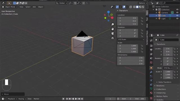This screenshot has width=180, height=101.
Task: Open the Physics properties tab icon
Action: coord(151,80)
